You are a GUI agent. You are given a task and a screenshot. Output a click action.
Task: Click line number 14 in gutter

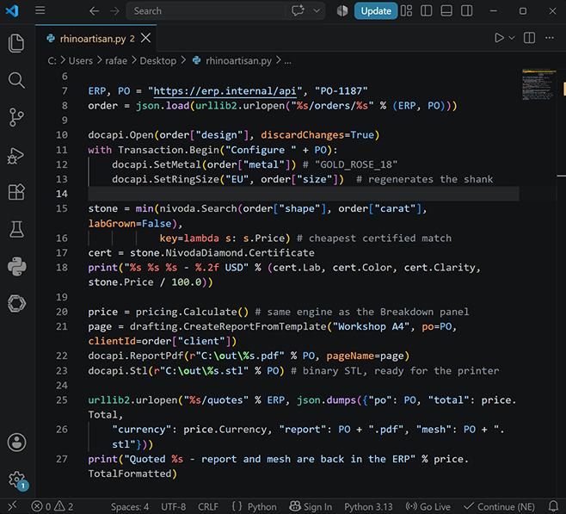point(62,194)
